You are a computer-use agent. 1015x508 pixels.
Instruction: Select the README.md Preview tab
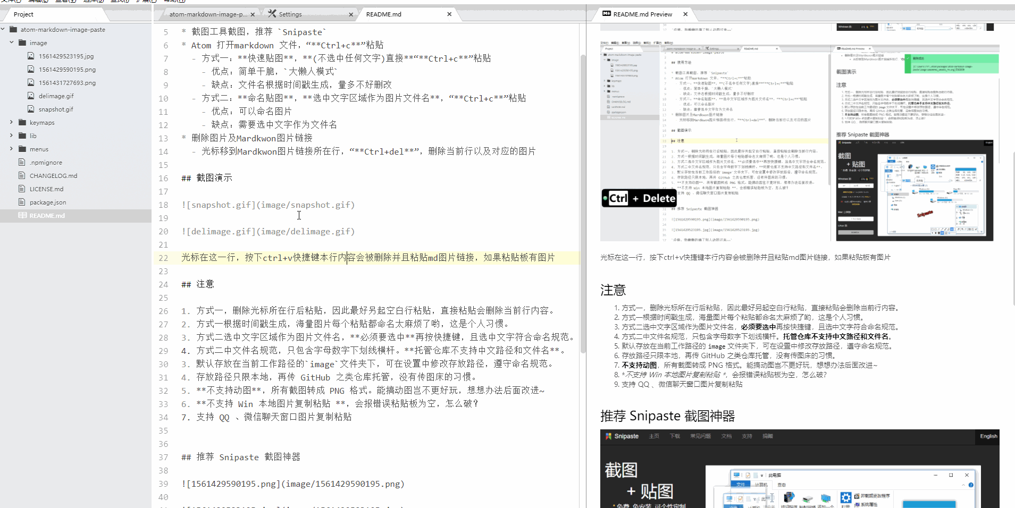click(x=642, y=14)
